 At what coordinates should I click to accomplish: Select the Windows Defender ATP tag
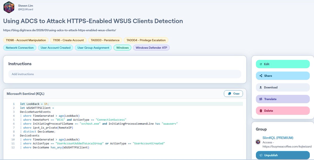[x=151, y=48]
